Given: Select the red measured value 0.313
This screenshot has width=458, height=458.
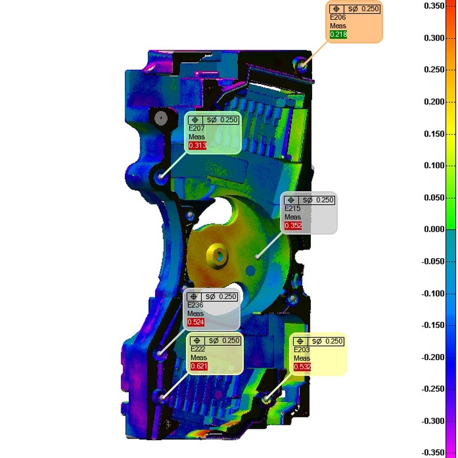Looking at the screenshot, I should click(x=198, y=145).
